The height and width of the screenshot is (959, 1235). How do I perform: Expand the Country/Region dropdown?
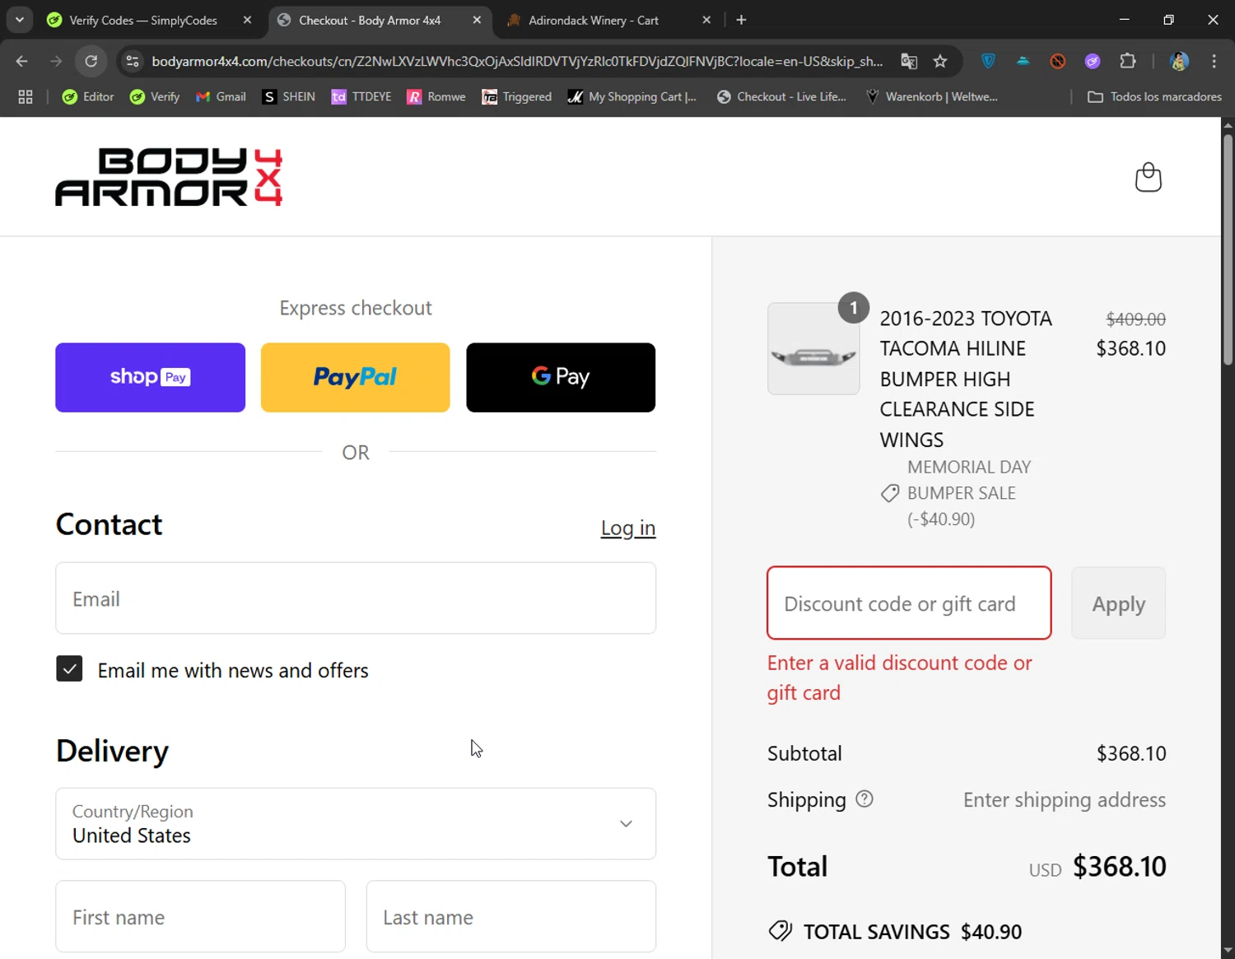point(356,824)
